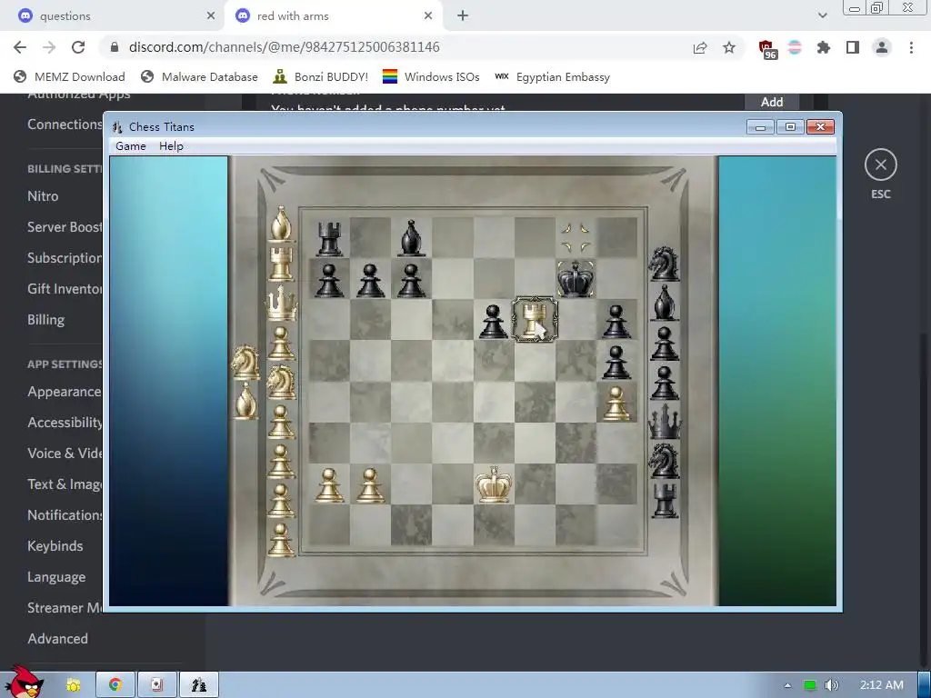Open the Chrome profile avatar menu
This screenshot has width=931, height=698.
coord(882,47)
